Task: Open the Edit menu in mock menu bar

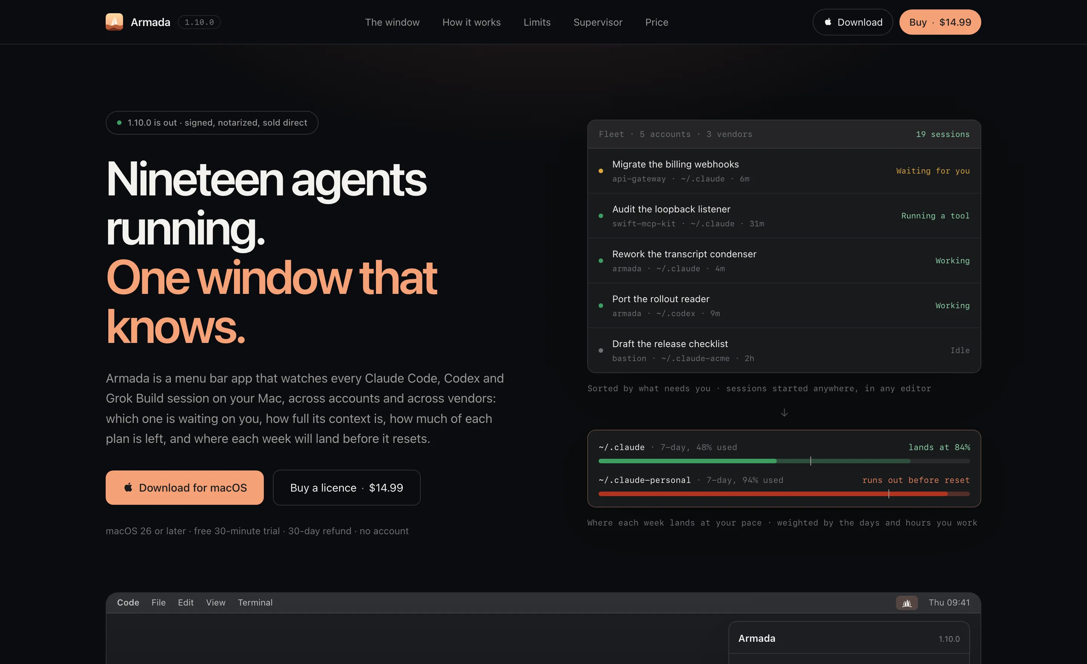Action: pos(186,603)
